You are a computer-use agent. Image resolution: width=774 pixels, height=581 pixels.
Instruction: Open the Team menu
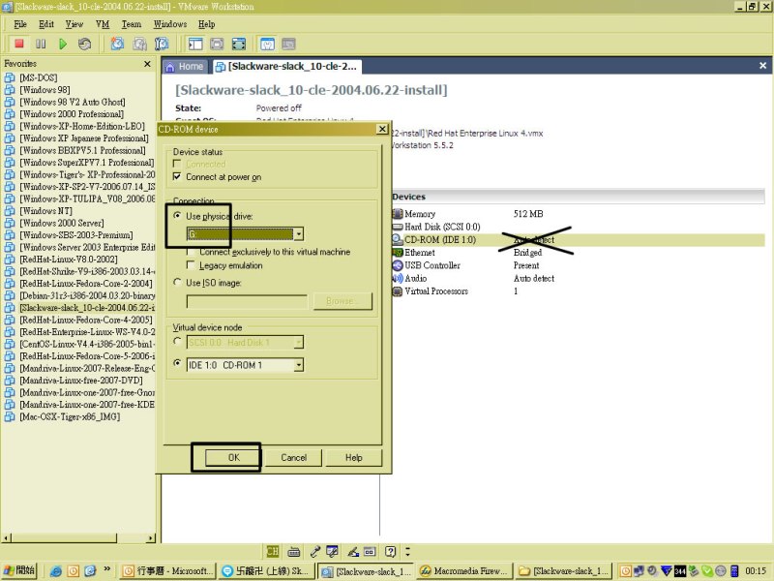point(132,24)
